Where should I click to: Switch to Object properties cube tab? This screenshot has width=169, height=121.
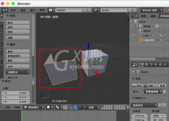[160, 65]
